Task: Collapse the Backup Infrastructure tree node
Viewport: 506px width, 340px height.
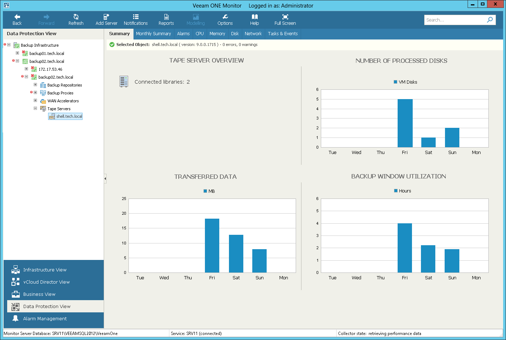Action: click(x=9, y=45)
